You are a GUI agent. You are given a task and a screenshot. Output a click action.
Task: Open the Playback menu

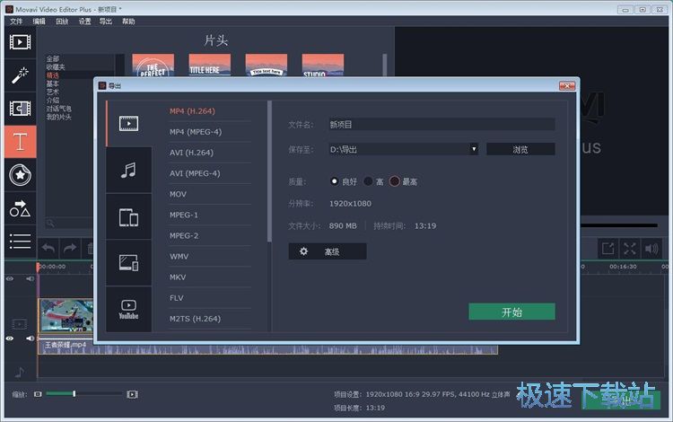click(62, 21)
